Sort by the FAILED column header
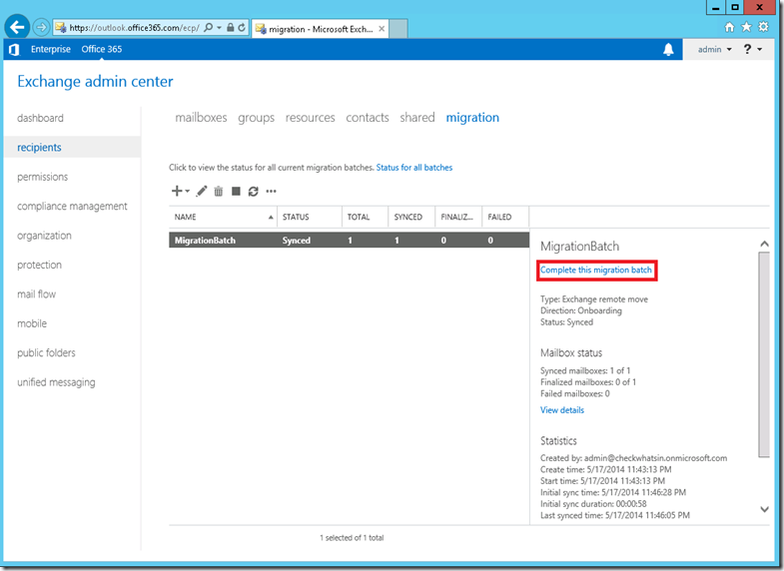Viewport: 784px width, 571px height. pos(505,217)
